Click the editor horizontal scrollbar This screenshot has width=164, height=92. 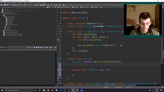coord(99,85)
